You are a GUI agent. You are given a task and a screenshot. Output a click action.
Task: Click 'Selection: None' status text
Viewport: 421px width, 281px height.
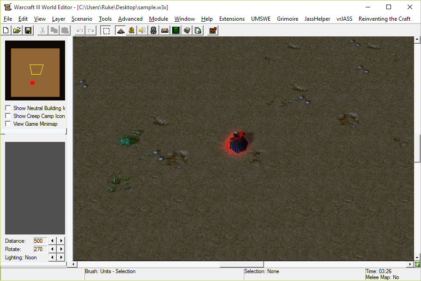click(x=262, y=271)
